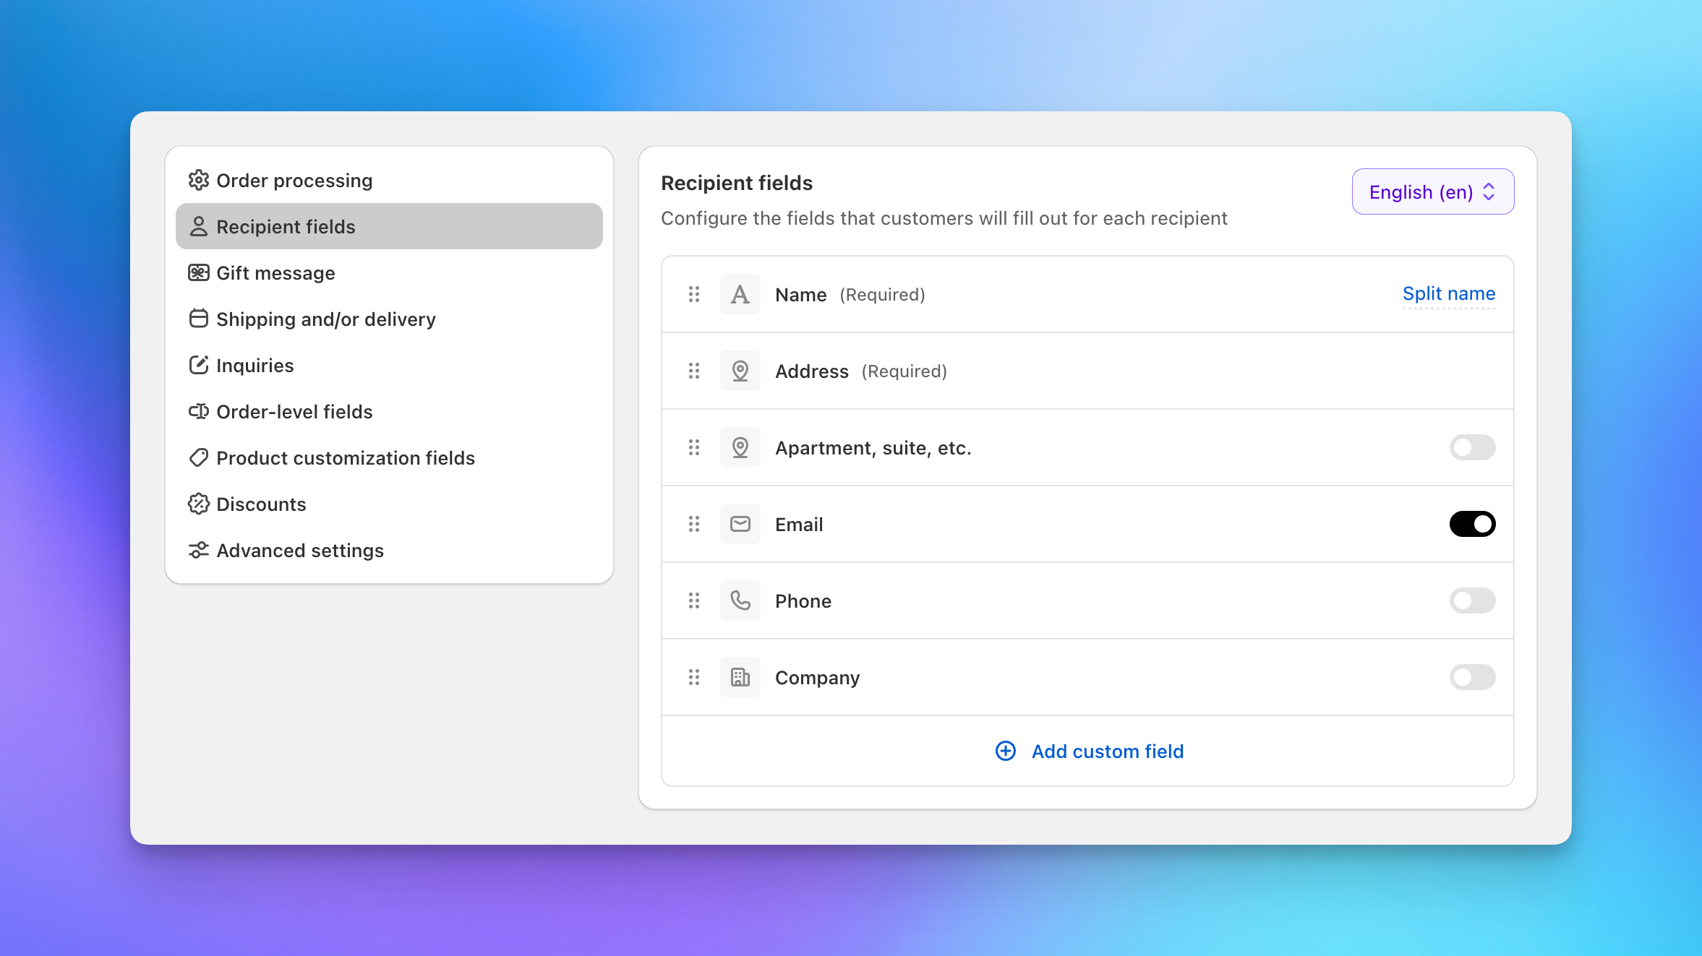
Task: Click the drag handle on the Address row
Action: click(694, 371)
